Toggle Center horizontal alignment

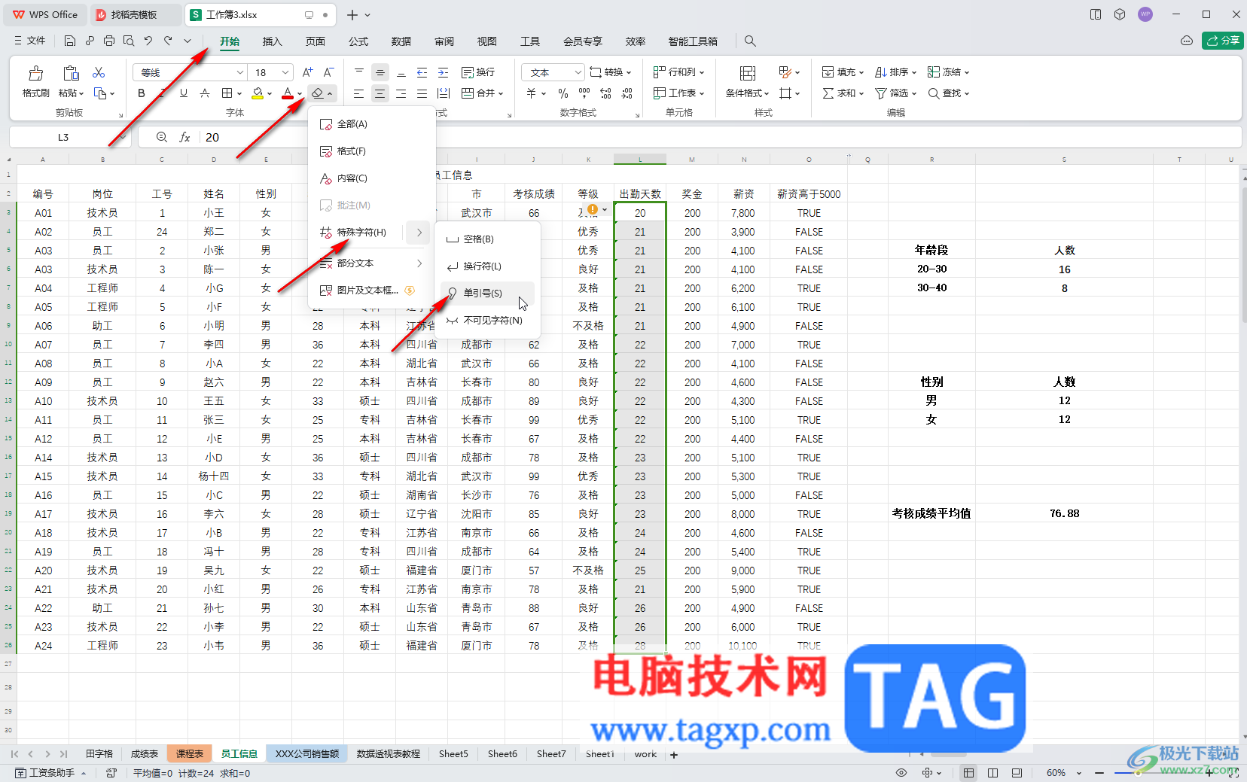[x=380, y=93]
